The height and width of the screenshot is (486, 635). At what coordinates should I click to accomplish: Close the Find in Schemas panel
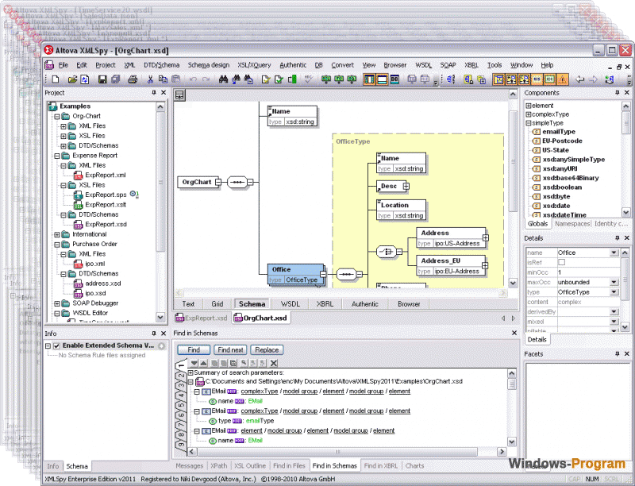pyautogui.click(x=514, y=333)
